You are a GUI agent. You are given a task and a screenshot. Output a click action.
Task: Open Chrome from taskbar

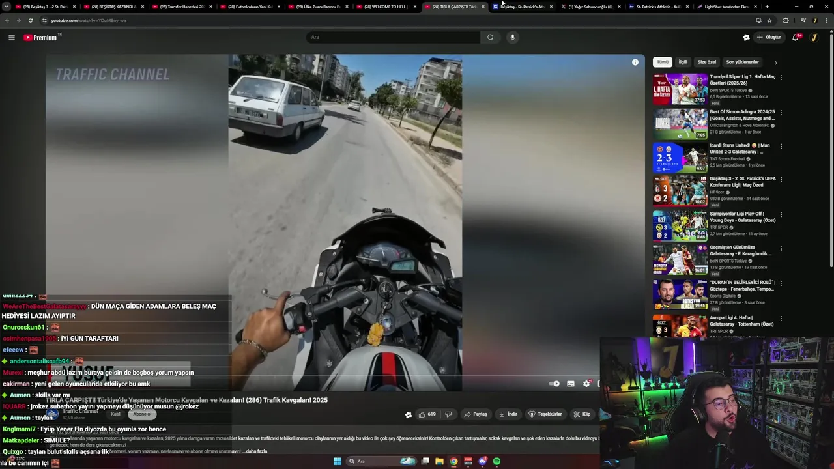tap(454, 461)
